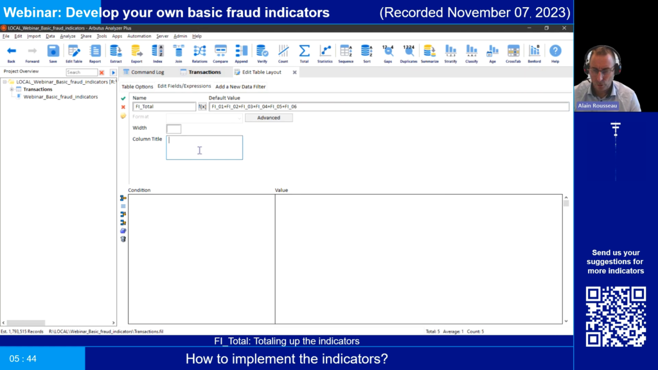
Task: Clear the project search with red X
Action: point(102,73)
